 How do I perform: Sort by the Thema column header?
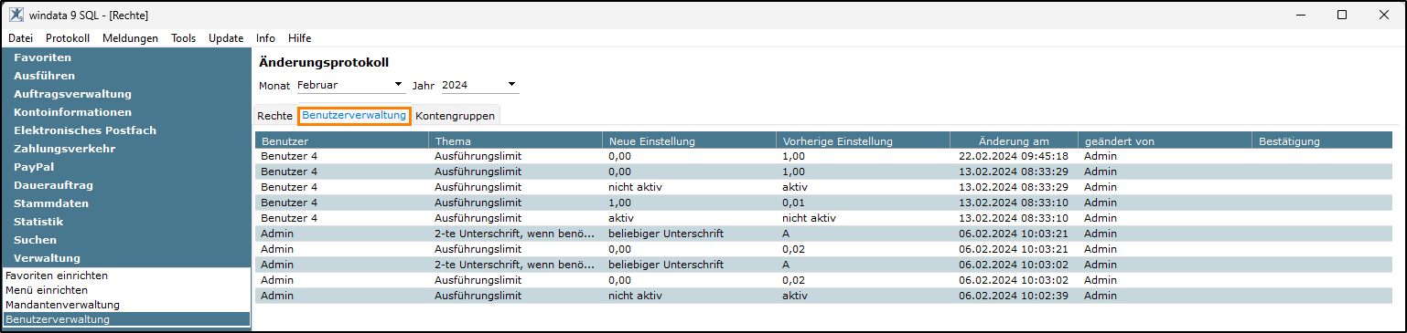pos(515,141)
